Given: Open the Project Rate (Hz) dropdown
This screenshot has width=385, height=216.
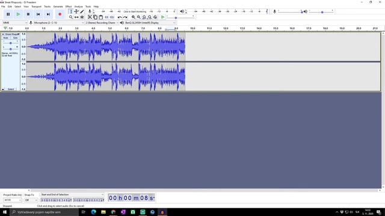Looking at the screenshot, I should click(12, 200).
